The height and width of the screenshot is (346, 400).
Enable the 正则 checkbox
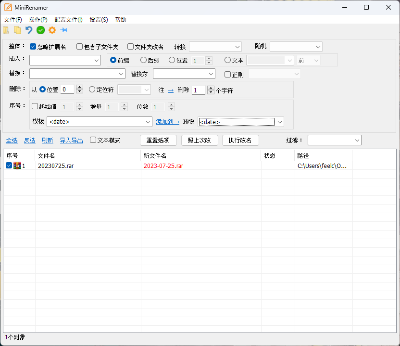pos(228,74)
